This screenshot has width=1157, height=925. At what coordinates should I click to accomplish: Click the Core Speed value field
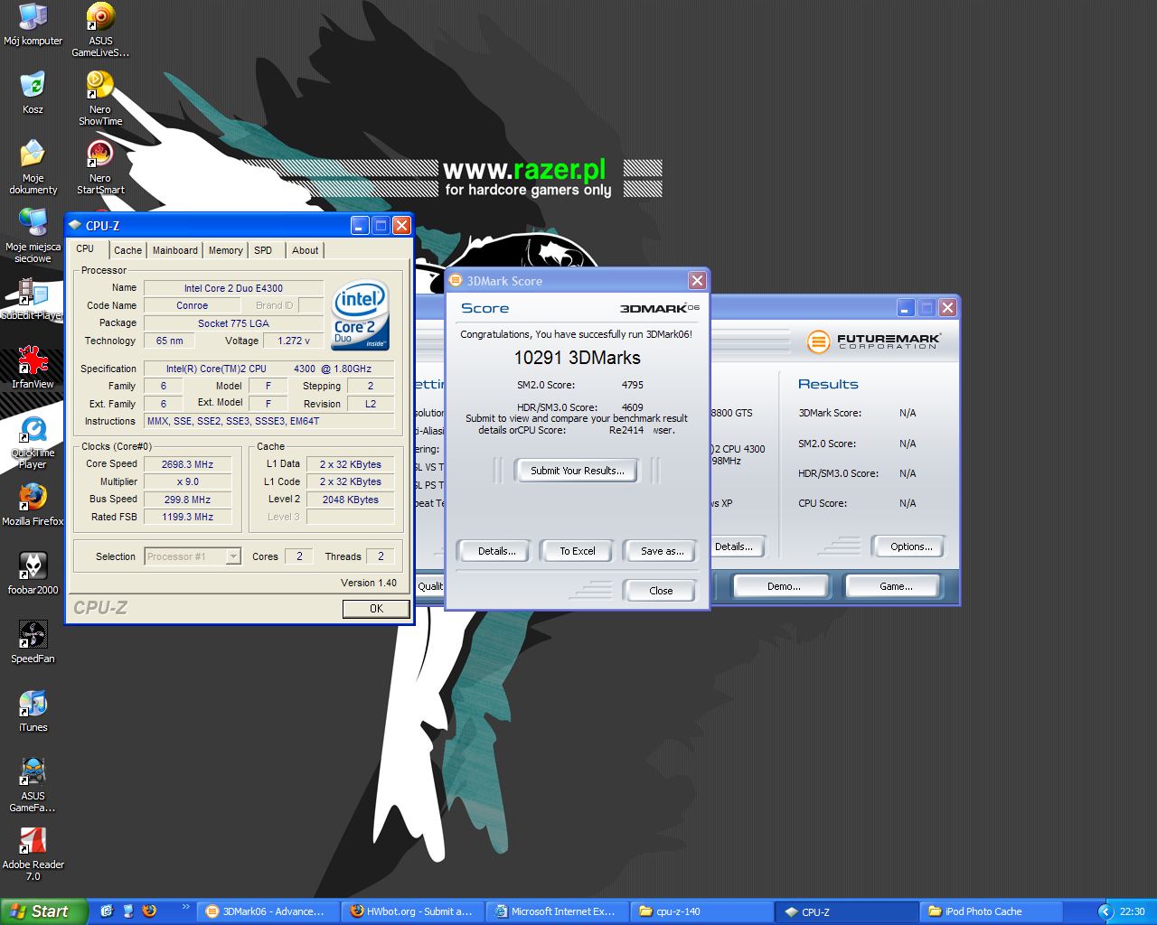(x=187, y=464)
